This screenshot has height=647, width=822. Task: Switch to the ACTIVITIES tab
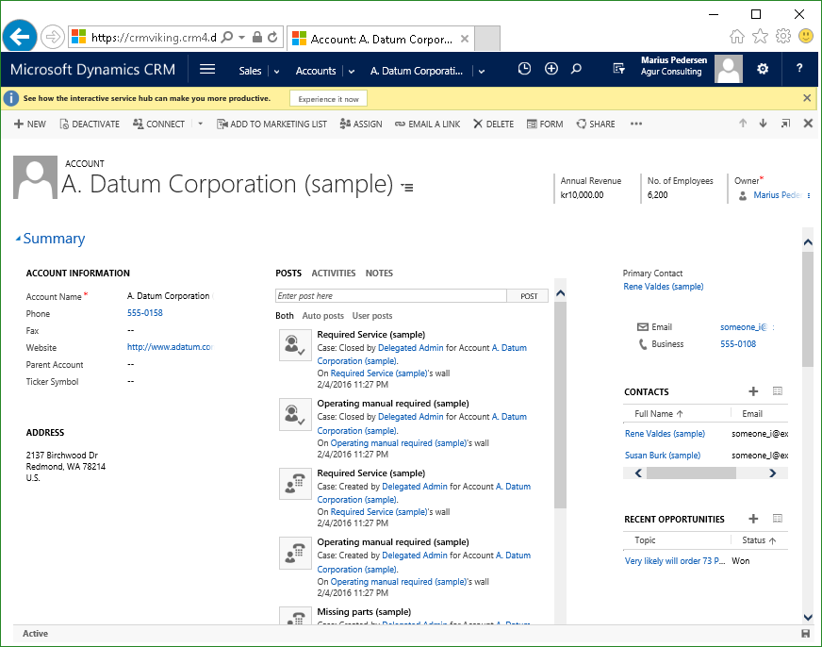[334, 274]
